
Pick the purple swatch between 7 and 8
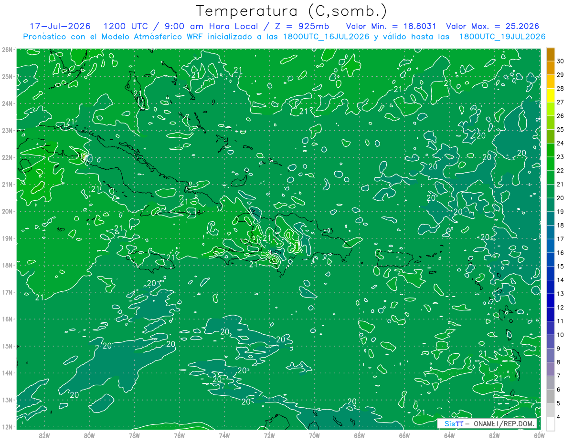pos(551,369)
